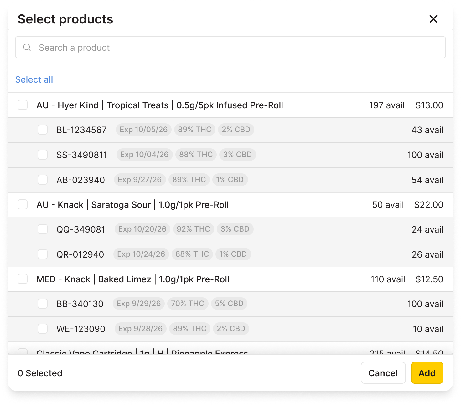Select batch QQ-349081

coord(43,229)
